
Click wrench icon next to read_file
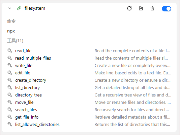coord(10,51)
